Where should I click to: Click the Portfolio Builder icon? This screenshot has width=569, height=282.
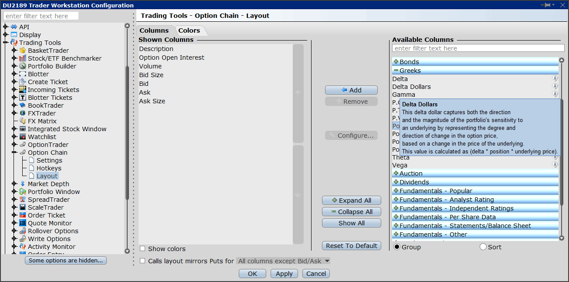click(23, 66)
